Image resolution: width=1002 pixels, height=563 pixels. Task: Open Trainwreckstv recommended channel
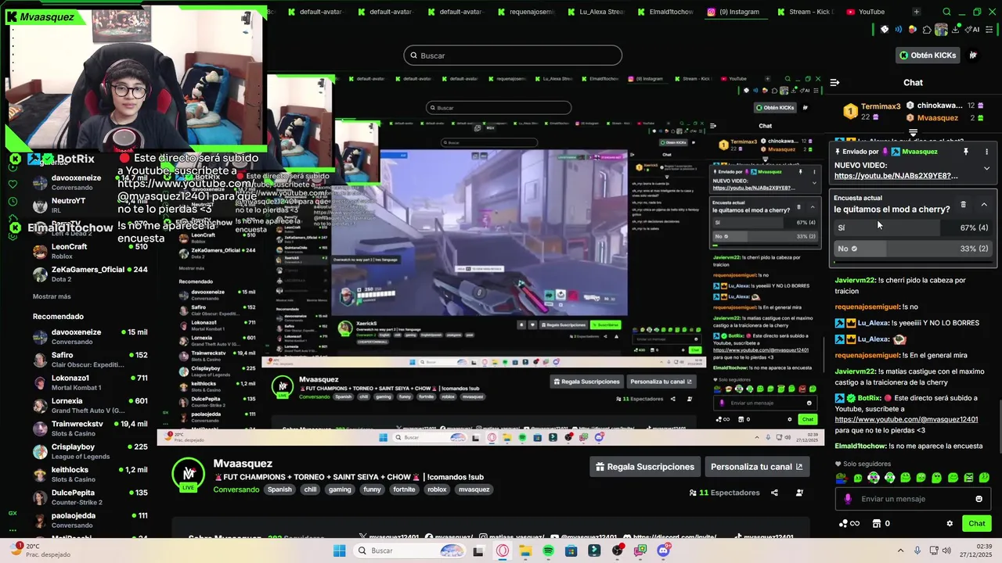click(x=90, y=429)
